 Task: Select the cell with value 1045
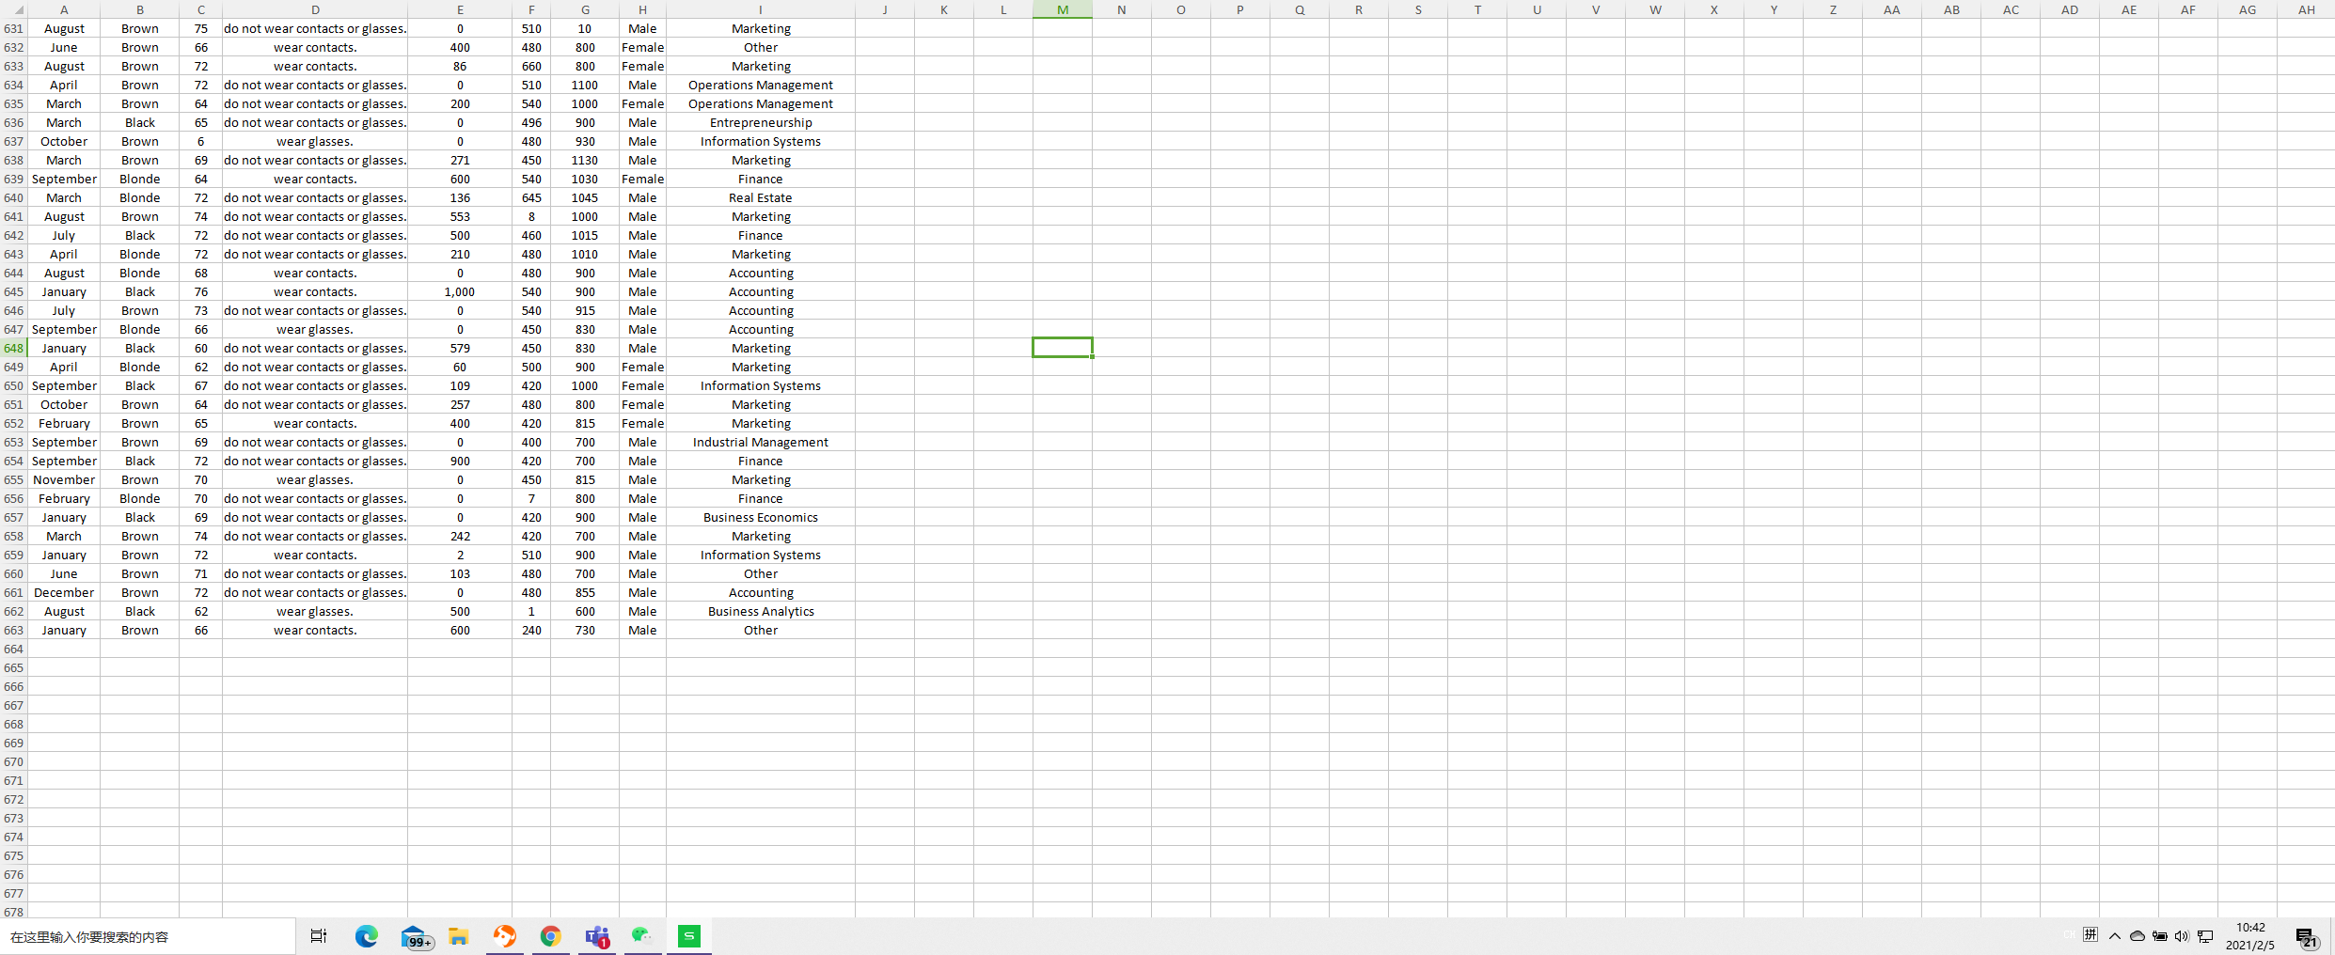585,197
